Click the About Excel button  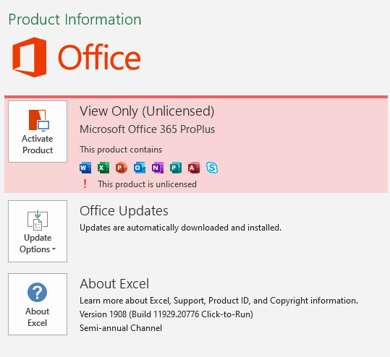[x=38, y=304]
